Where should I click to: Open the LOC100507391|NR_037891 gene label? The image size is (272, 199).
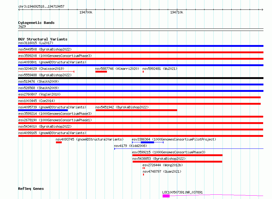point(182,192)
